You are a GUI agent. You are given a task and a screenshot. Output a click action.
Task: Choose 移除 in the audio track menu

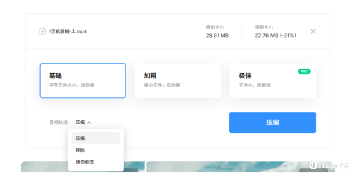tap(96, 150)
